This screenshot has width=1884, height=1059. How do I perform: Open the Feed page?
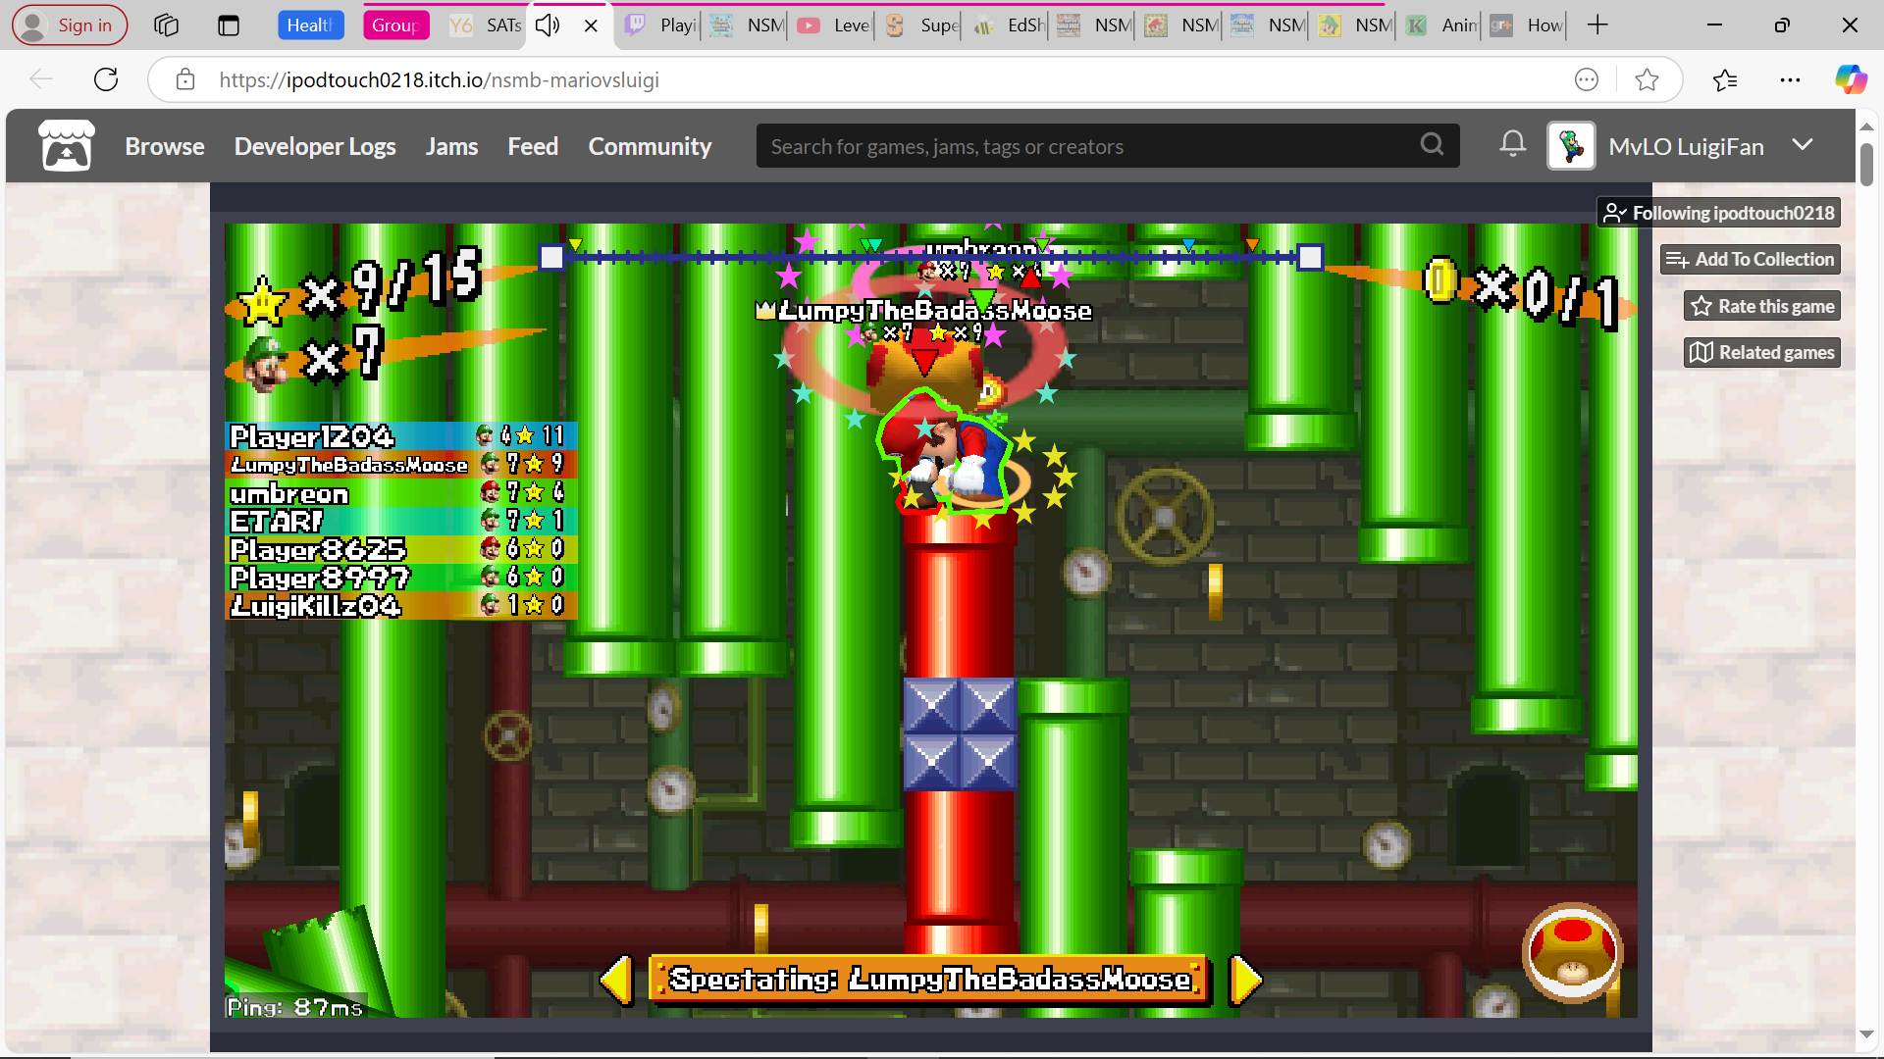pos(533,146)
